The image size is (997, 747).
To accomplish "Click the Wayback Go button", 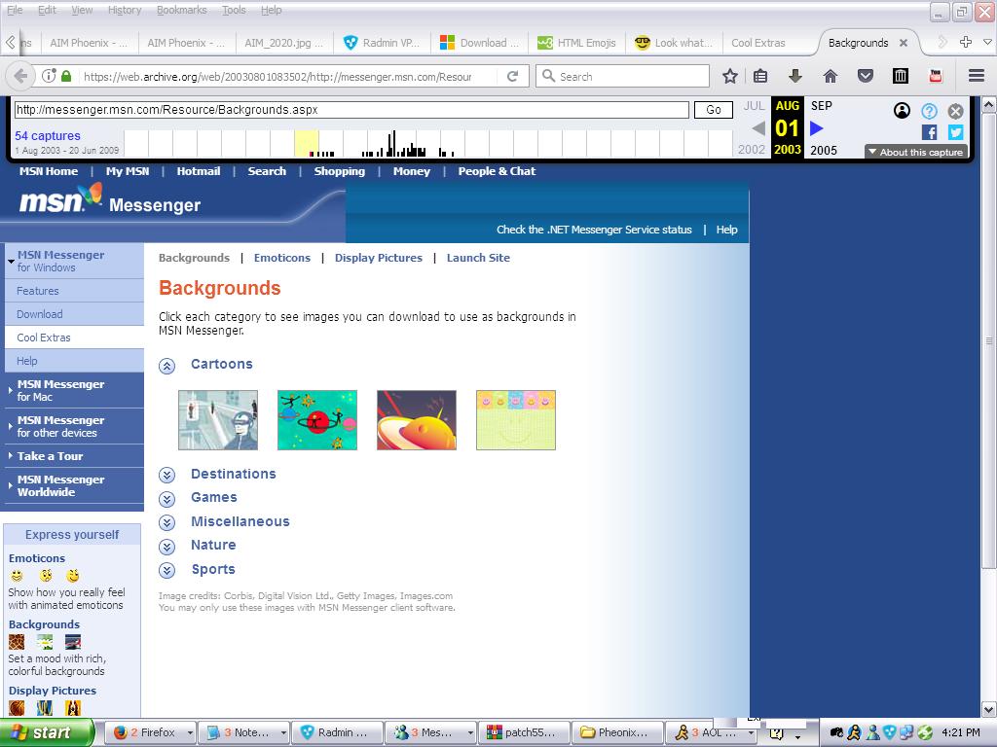I will (x=714, y=110).
